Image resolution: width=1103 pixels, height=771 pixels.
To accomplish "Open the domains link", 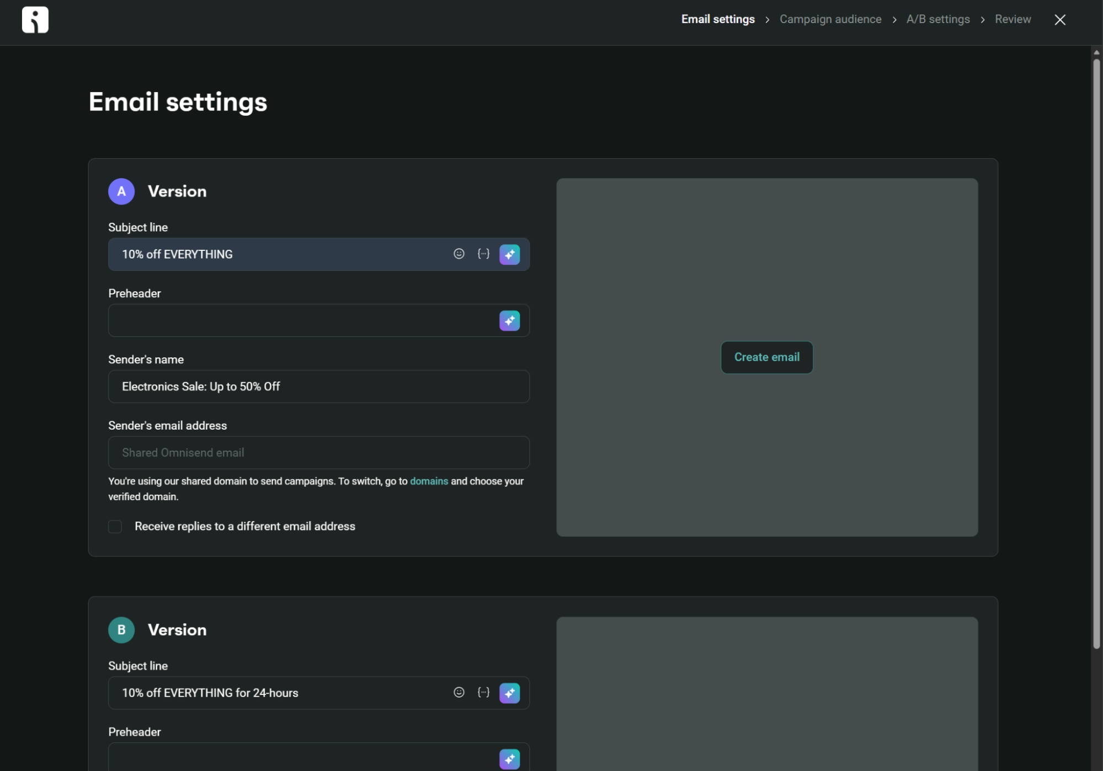I will pos(429,481).
